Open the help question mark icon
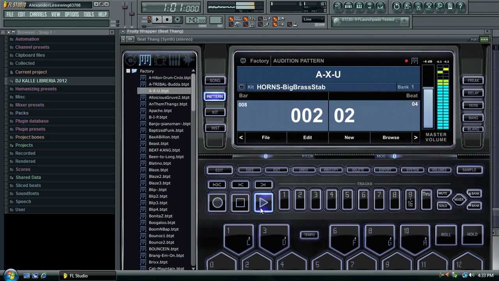499x281 pixels. pyautogui.click(x=460, y=6)
